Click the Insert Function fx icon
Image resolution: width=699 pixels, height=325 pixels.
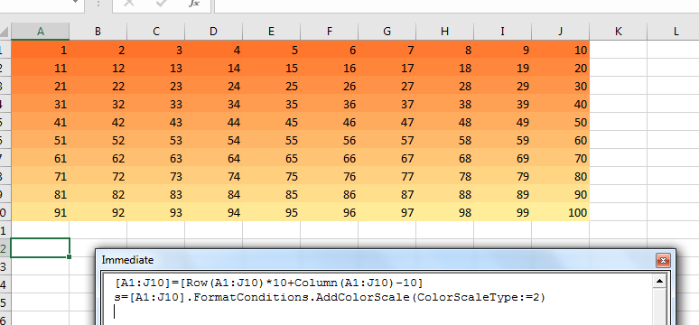(x=193, y=3)
